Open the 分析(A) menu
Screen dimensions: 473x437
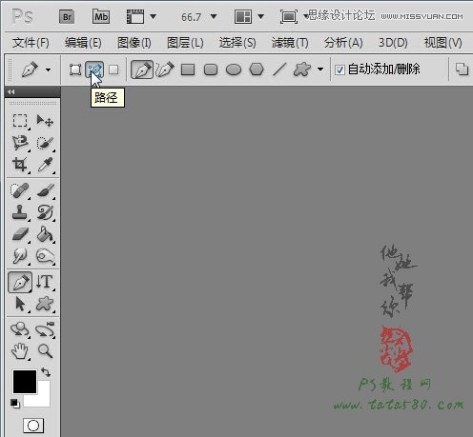pos(343,43)
